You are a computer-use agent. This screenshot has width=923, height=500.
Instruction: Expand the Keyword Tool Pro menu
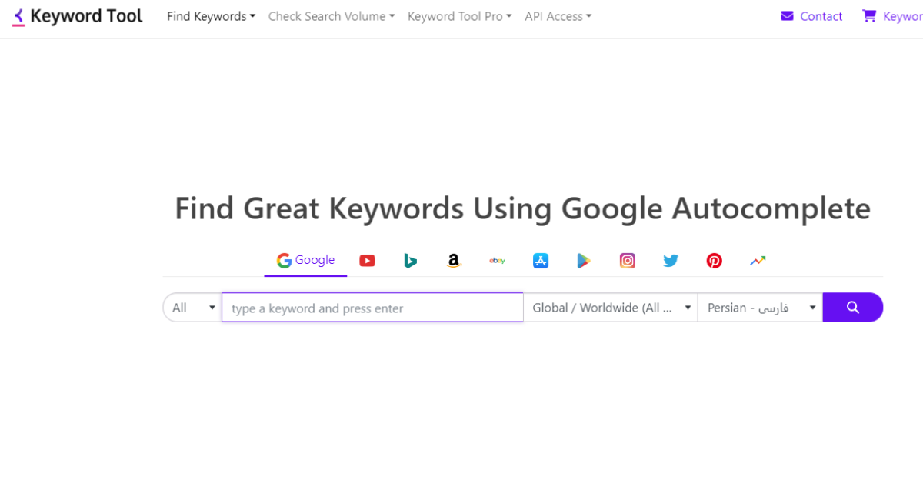pos(459,16)
